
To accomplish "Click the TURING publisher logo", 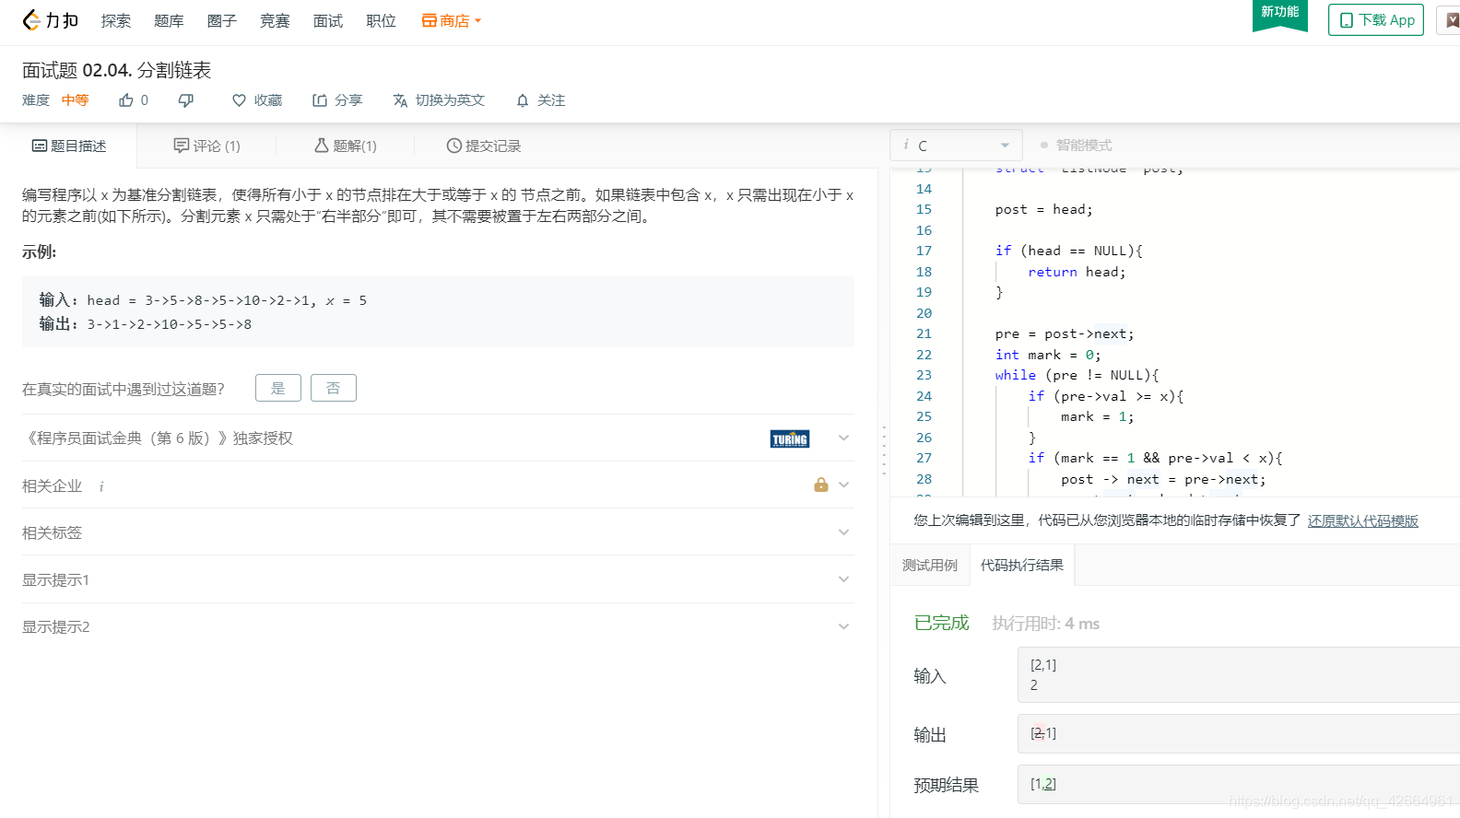I will coord(790,438).
